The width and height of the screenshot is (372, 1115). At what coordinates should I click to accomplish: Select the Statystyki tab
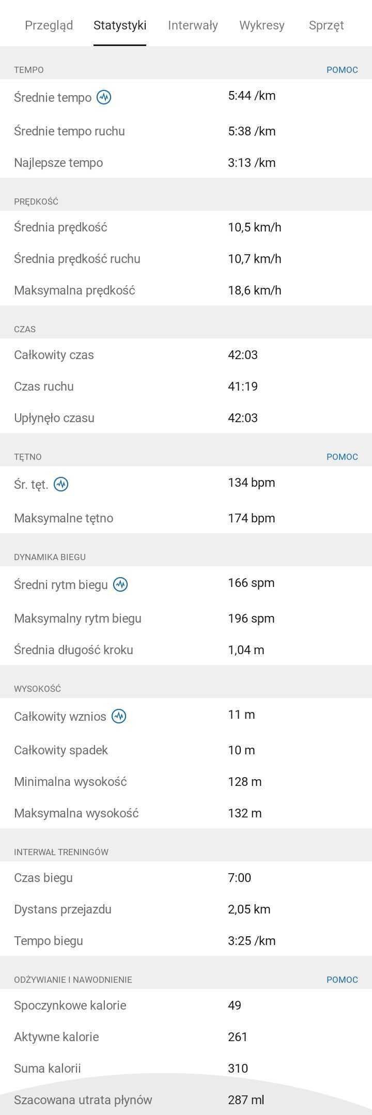(x=120, y=25)
